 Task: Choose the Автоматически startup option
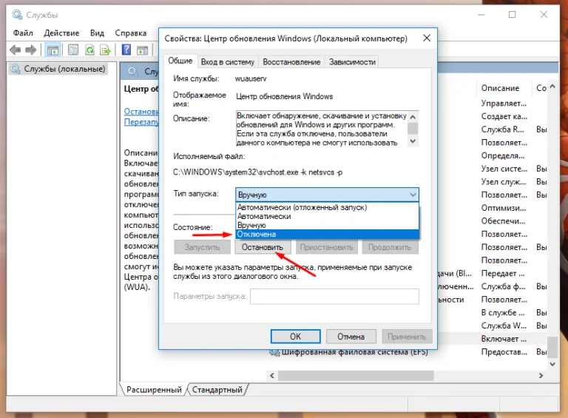pyautogui.click(x=327, y=216)
